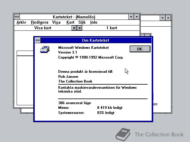Open the Arkiv menu
This screenshot has width=190, height=142.
click(x=21, y=22)
